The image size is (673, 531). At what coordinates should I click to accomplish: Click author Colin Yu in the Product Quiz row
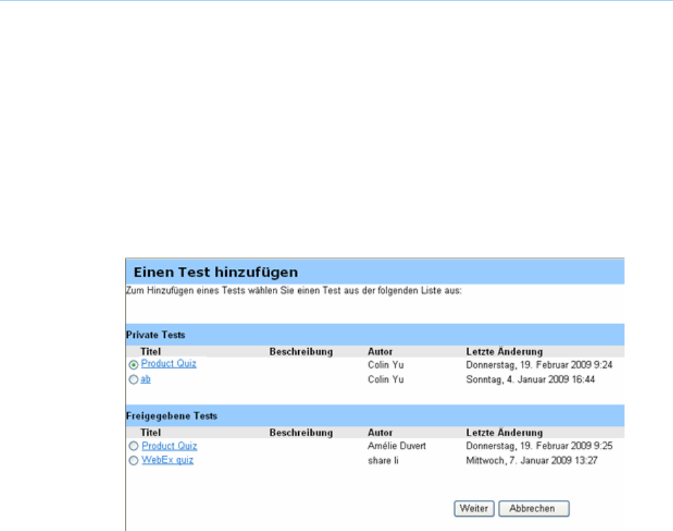[386, 365]
